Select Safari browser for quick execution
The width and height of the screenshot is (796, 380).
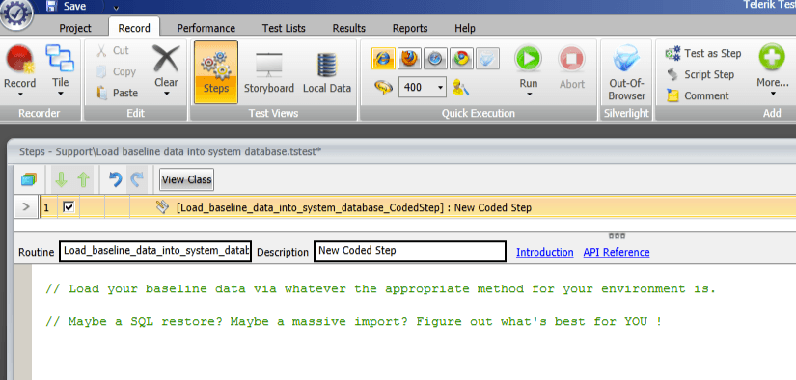435,58
